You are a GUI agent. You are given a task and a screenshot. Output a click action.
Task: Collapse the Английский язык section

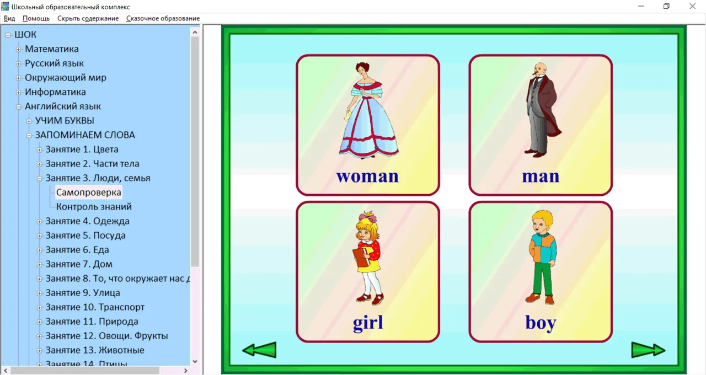click(18, 106)
